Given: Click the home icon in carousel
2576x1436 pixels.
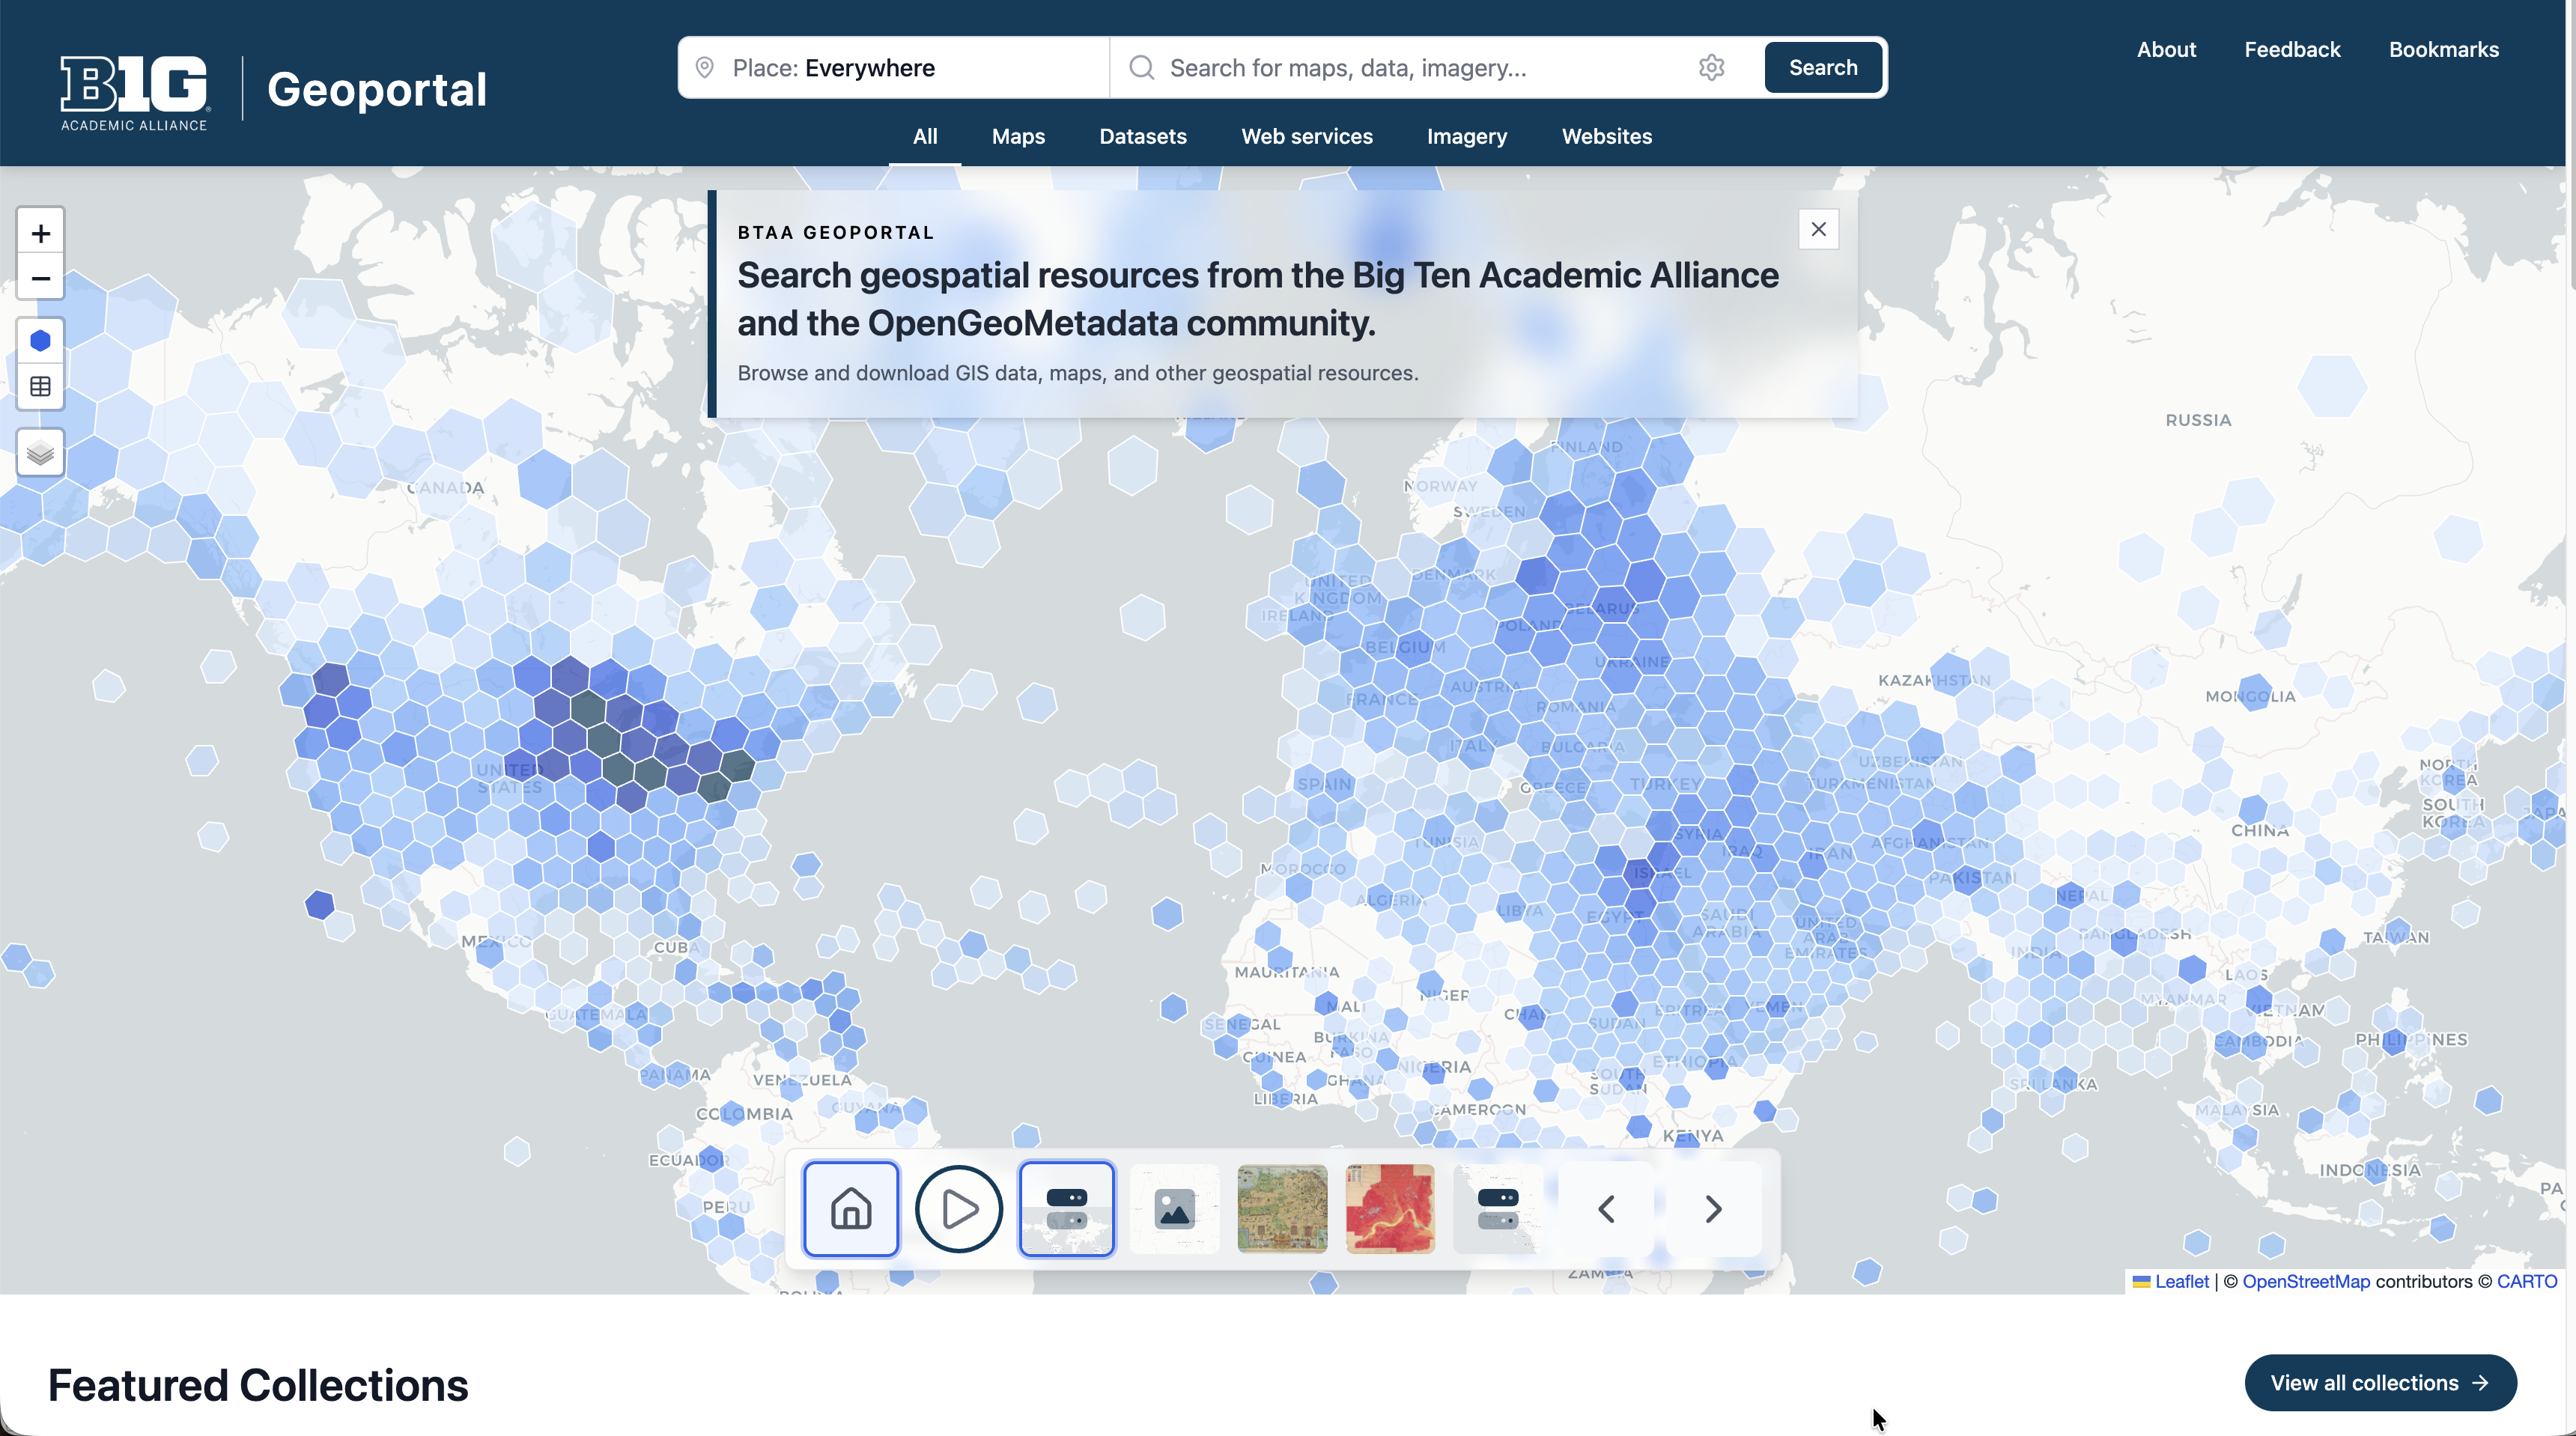Looking at the screenshot, I should 850,1209.
